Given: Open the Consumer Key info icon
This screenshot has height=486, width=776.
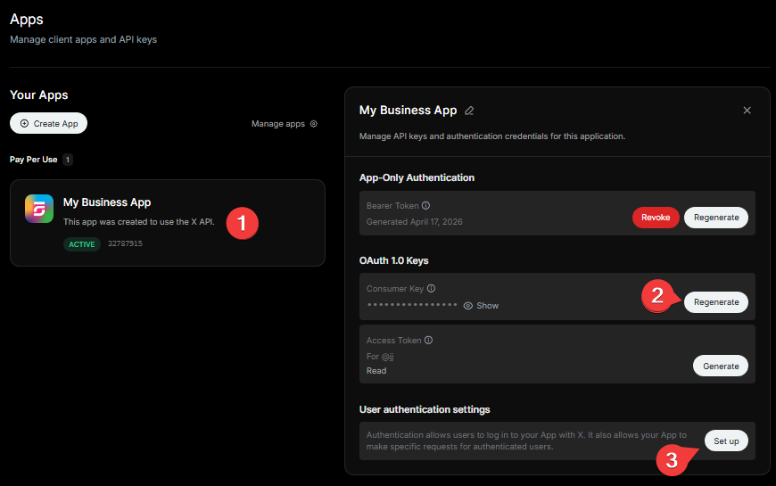Looking at the screenshot, I should 431,289.
